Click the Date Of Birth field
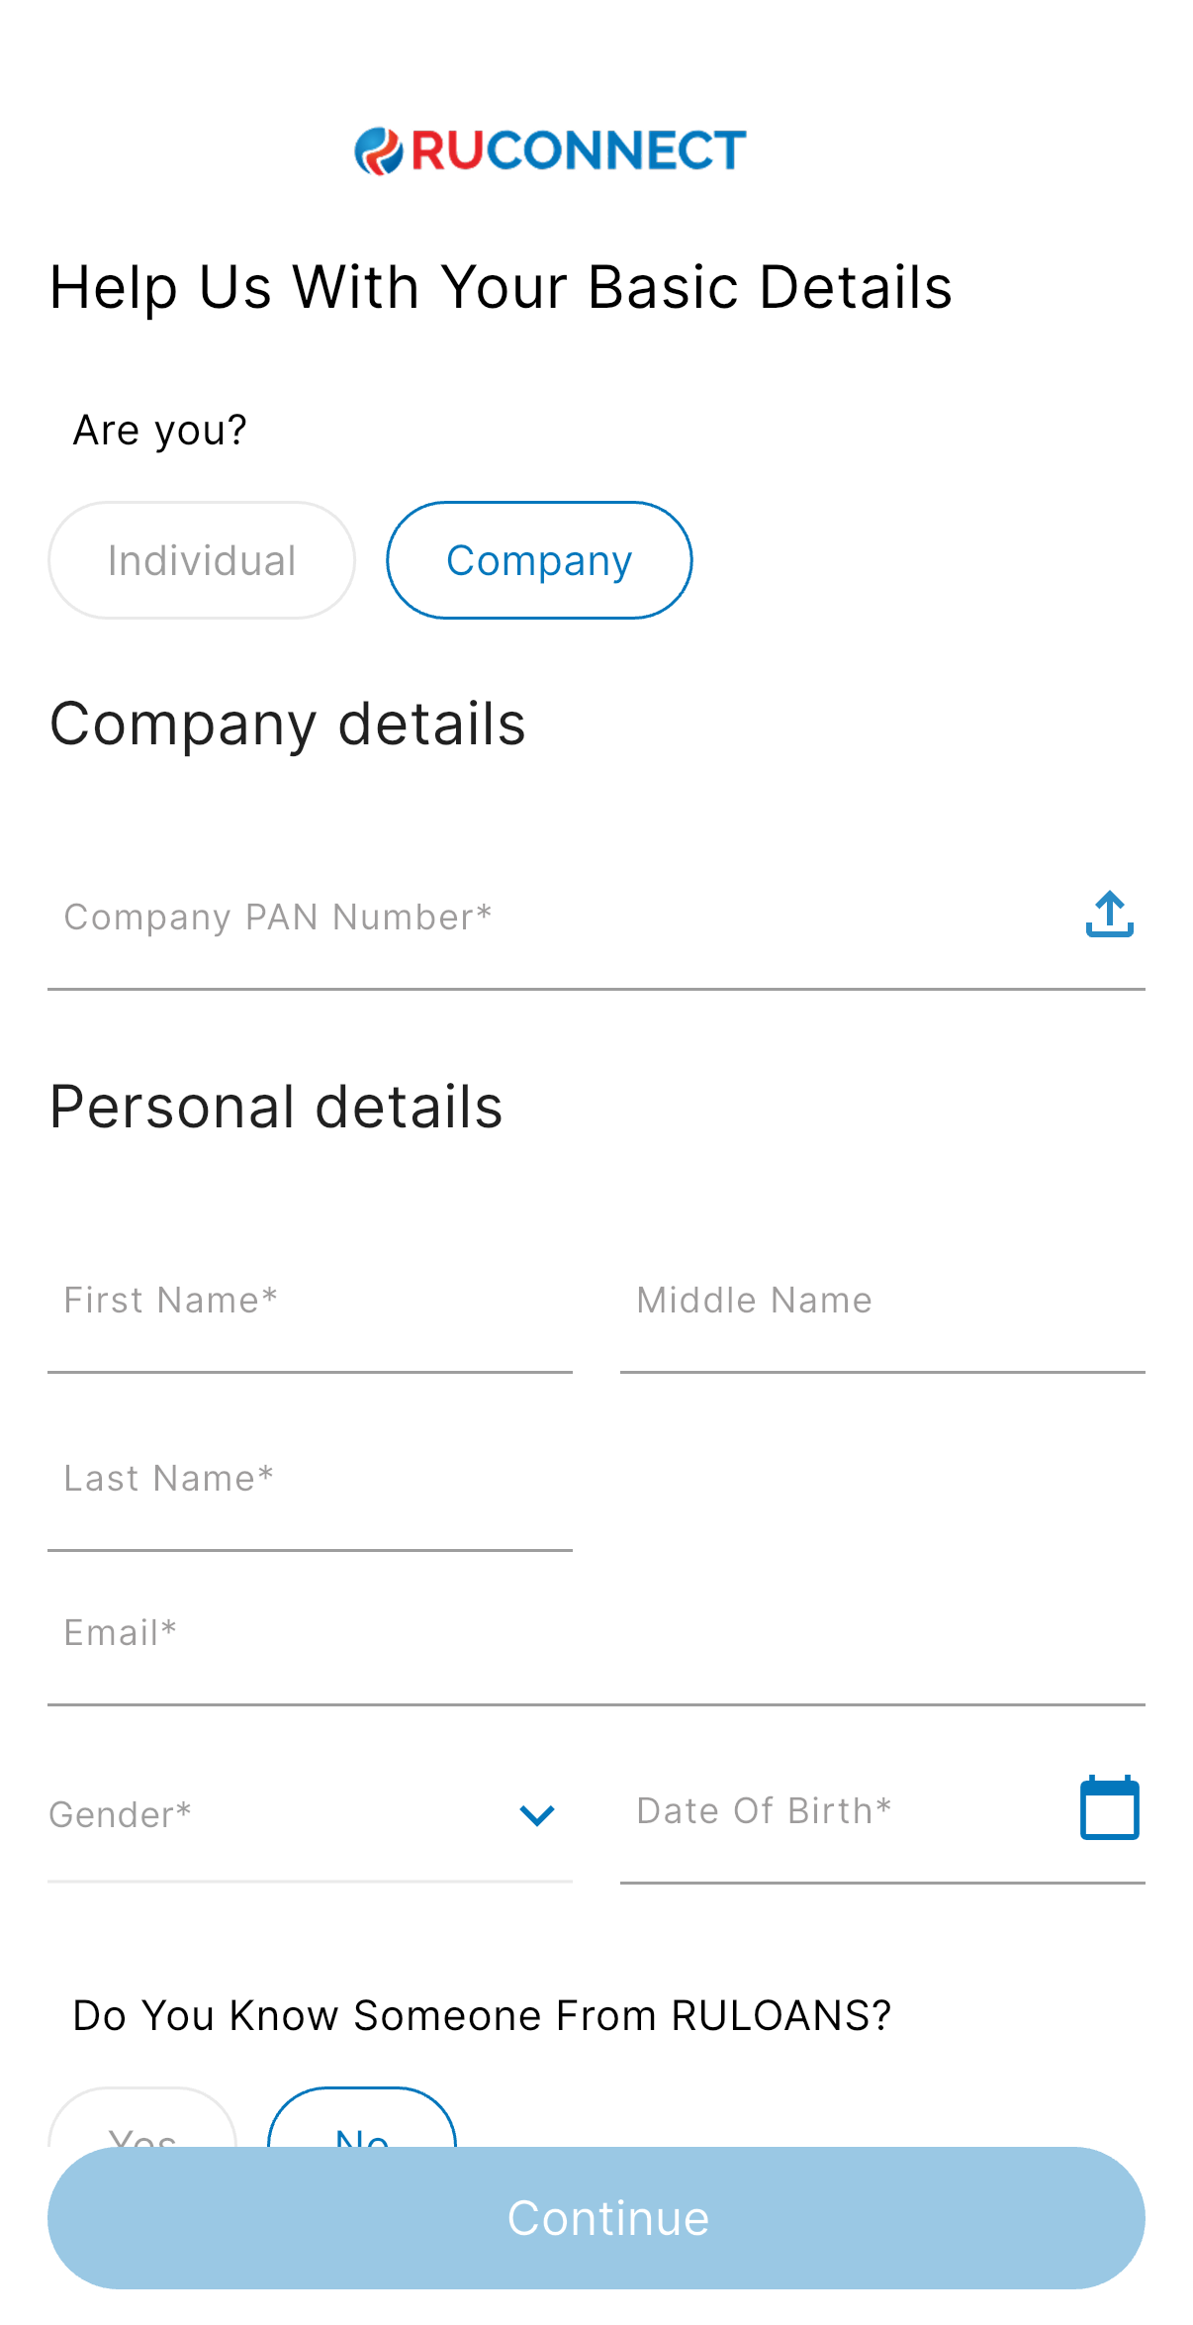Screen dimensions: 1193x2325 point(841,1811)
